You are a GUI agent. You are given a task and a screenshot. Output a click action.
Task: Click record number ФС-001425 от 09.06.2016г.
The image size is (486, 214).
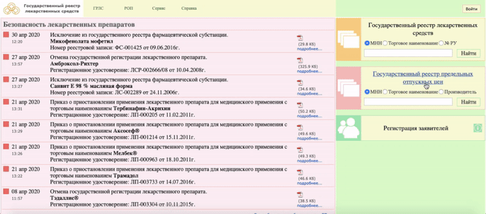pos(147,48)
